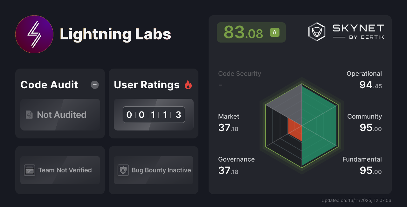
Task: Click the Updated on timestamp text
Action: (x=356, y=200)
